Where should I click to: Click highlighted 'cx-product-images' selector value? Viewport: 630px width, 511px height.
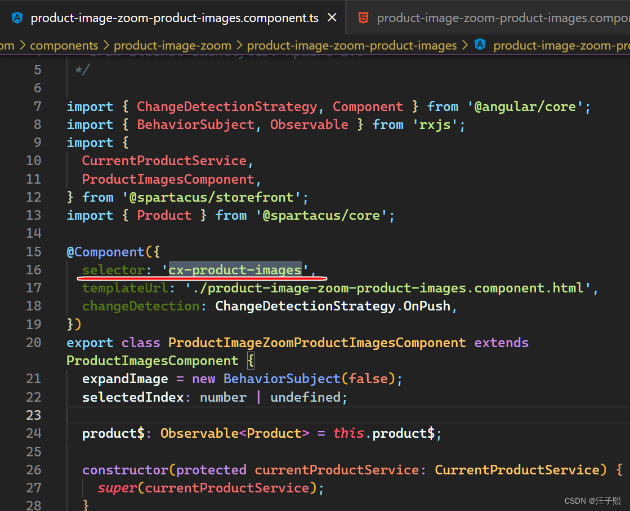point(235,270)
